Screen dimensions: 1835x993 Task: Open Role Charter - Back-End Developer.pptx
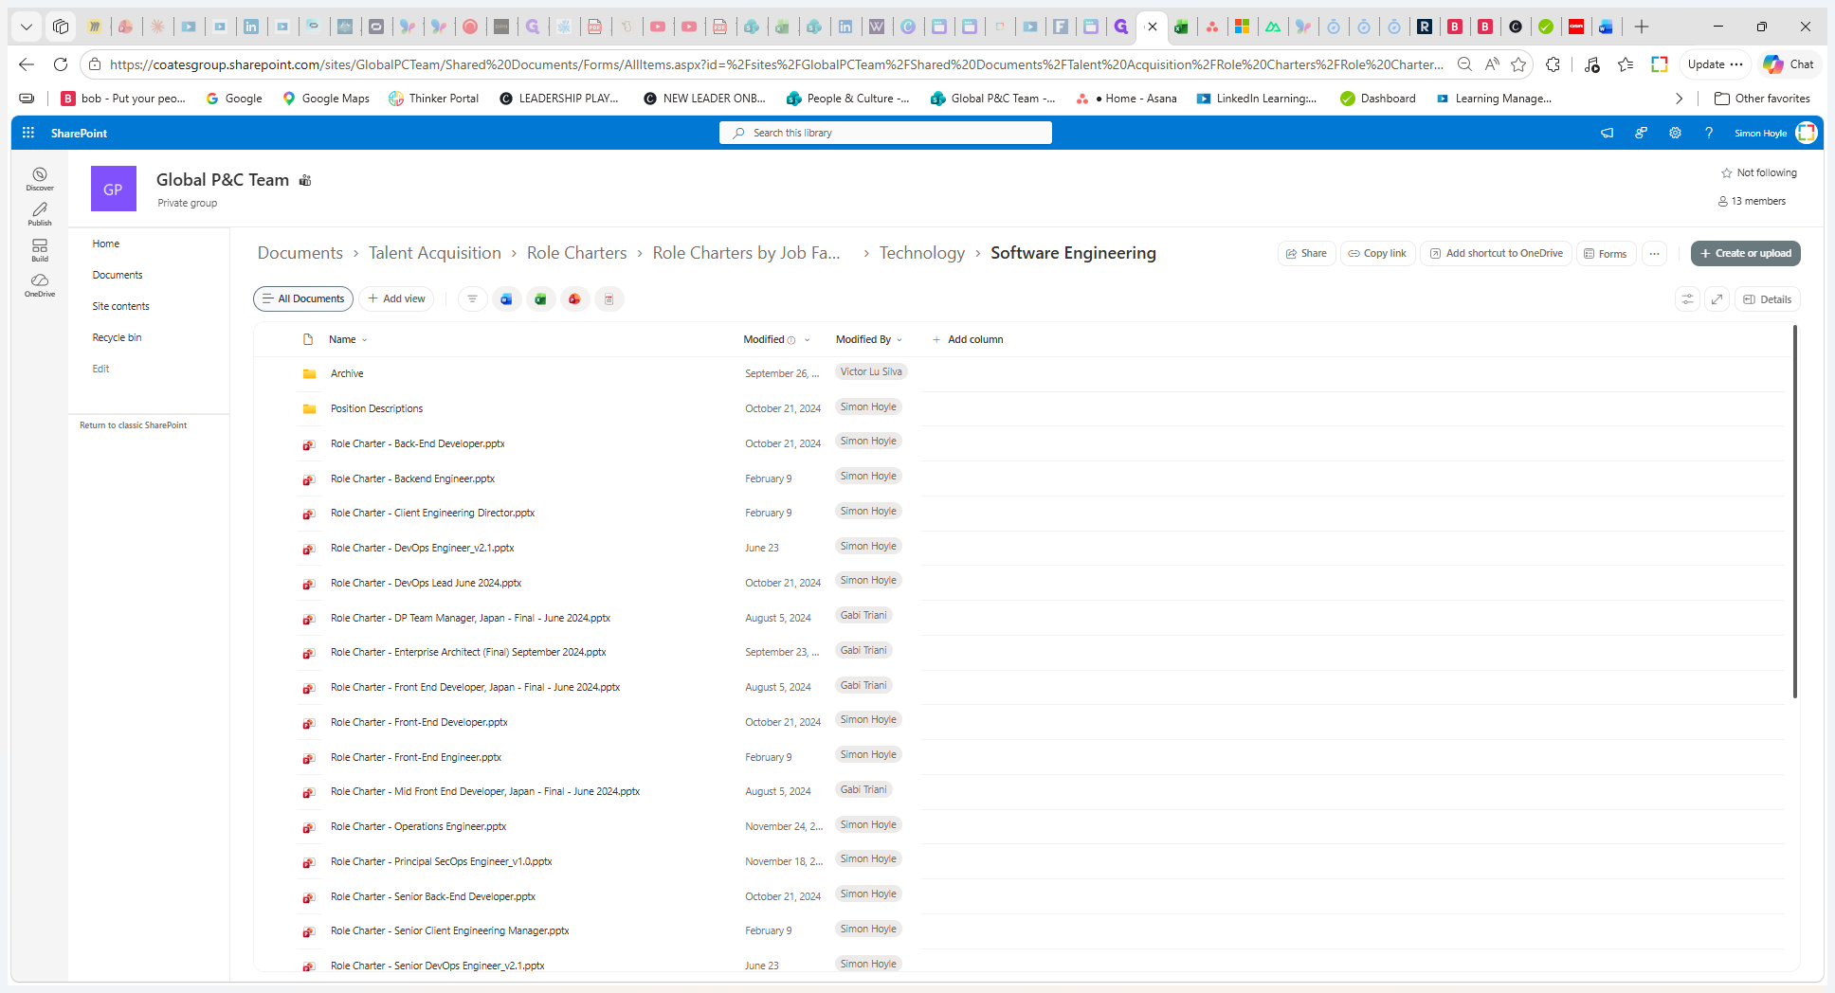(x=417, y=443)
